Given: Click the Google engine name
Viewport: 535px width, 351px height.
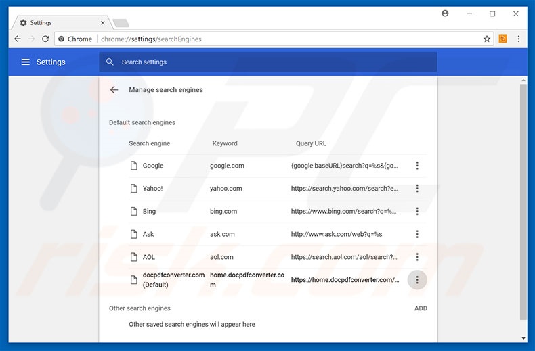Looking at the screenshot, I should point(153,166).
